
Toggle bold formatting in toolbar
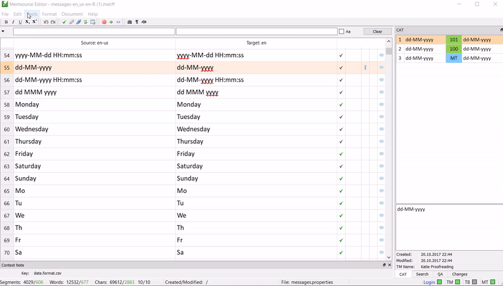tap(6, 22)
